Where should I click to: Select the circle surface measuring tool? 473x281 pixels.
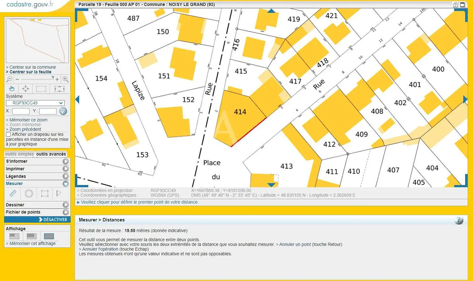pyautogui.click(x=29, y=194)
